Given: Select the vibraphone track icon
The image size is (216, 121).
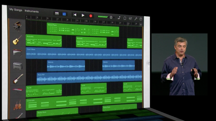Looking at the screenshot, I should pos(17,52).
